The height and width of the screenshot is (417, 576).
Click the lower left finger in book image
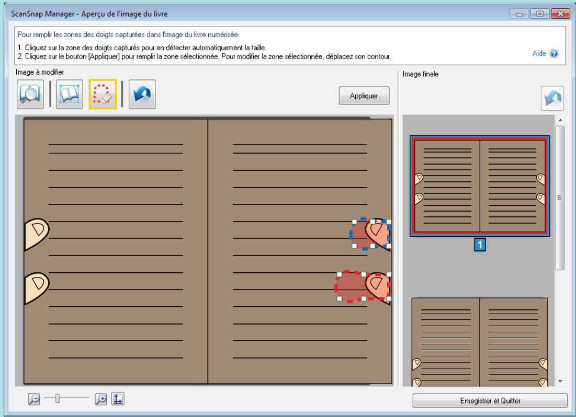[x=37, y=288]
